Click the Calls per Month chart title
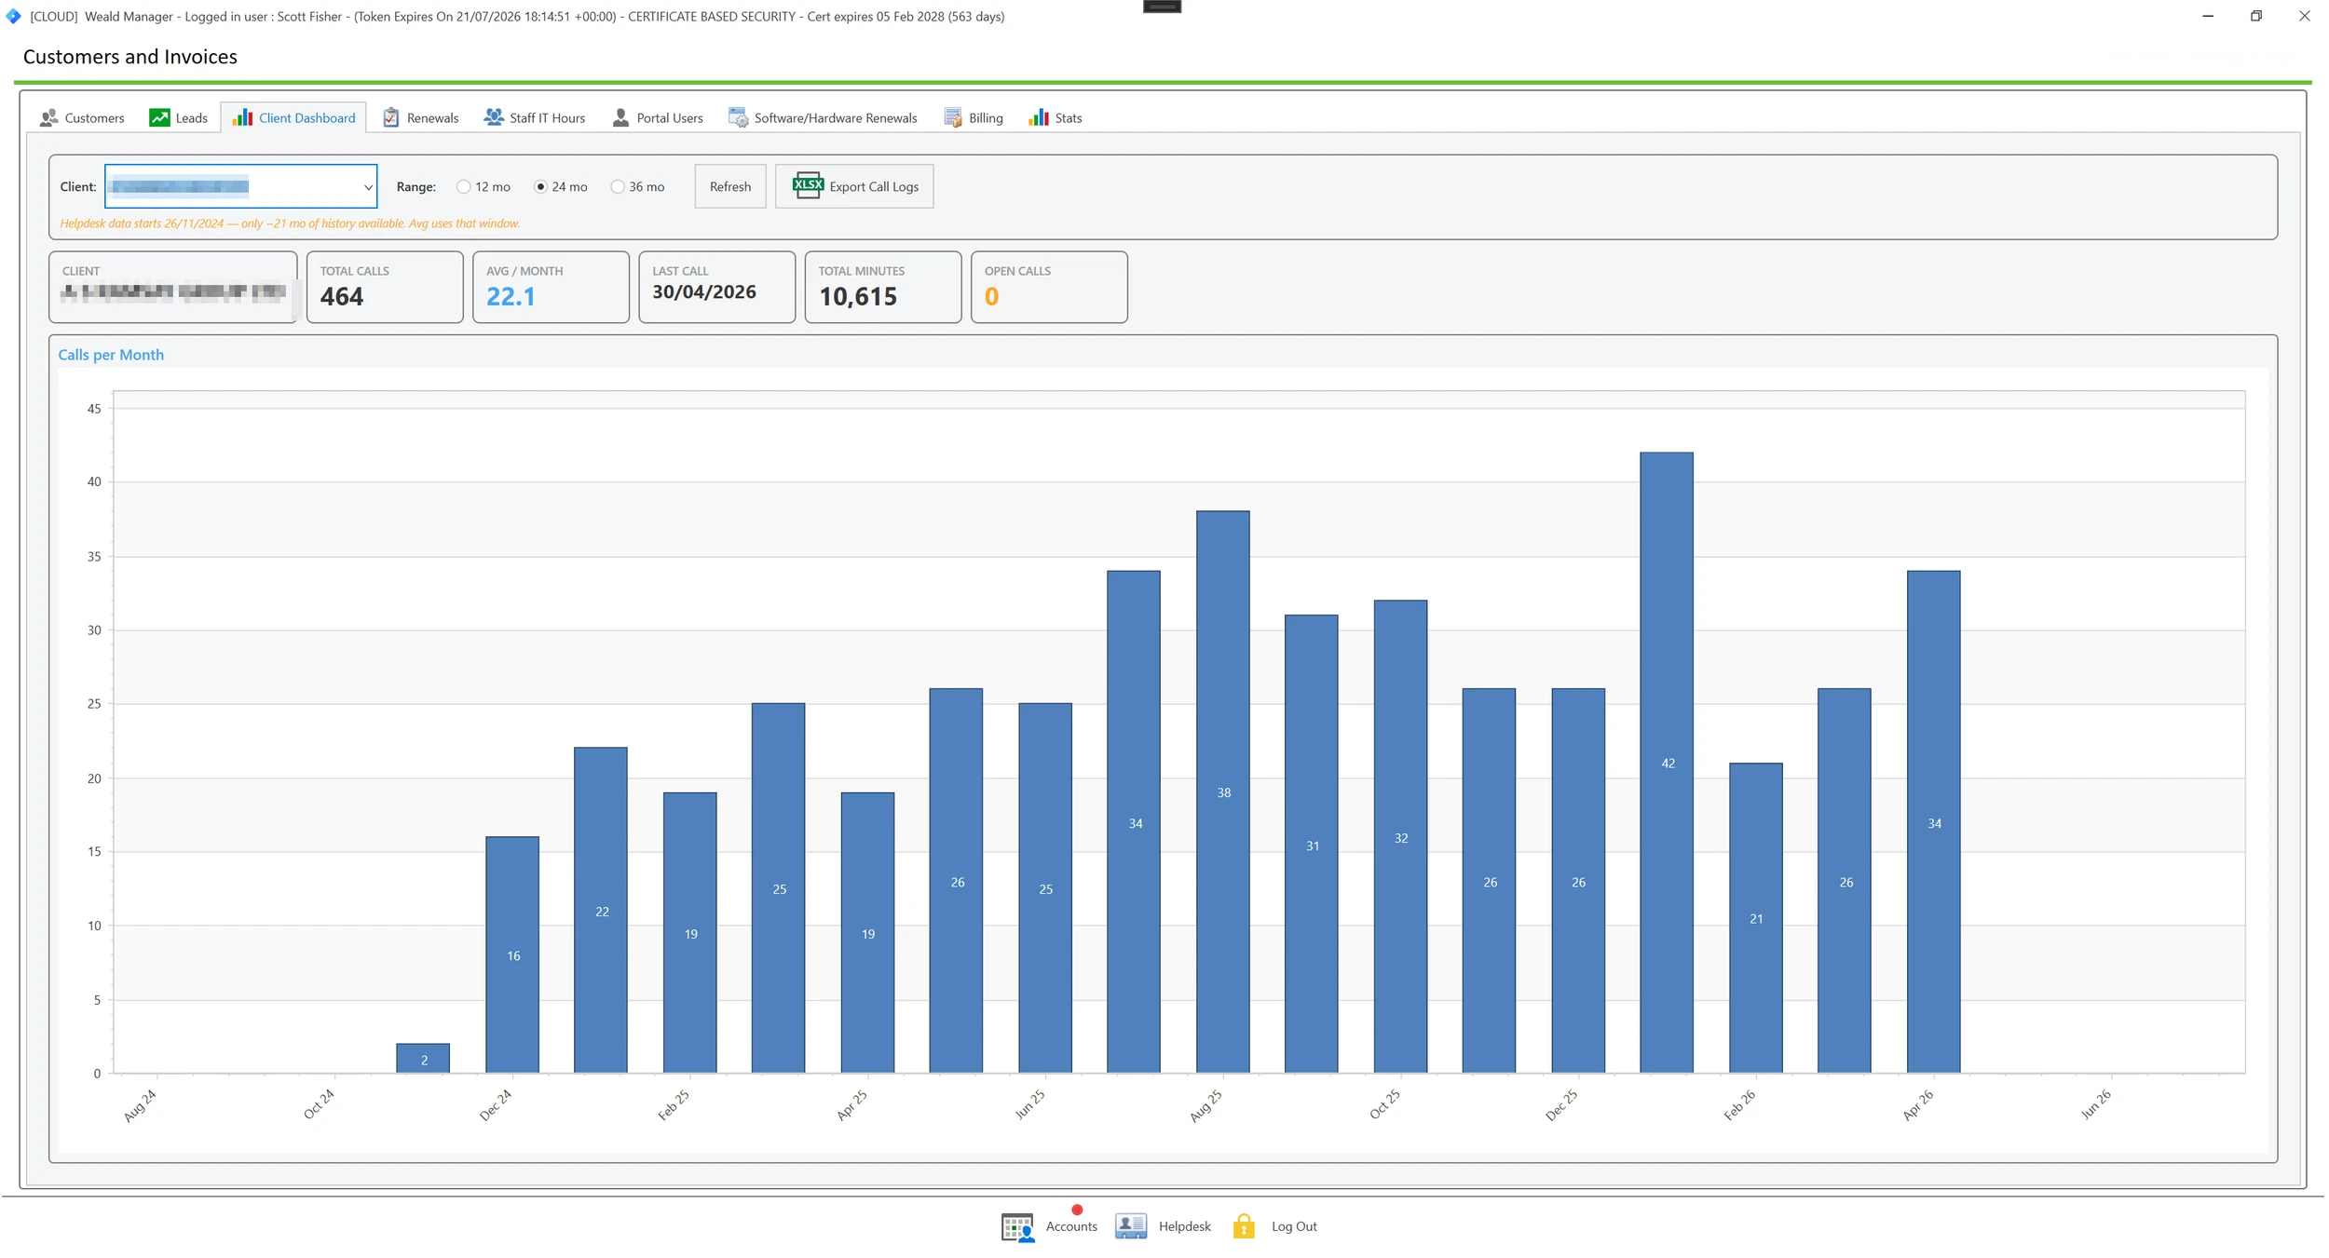Screen dimensions: 2329x1258 click(111, 355)
